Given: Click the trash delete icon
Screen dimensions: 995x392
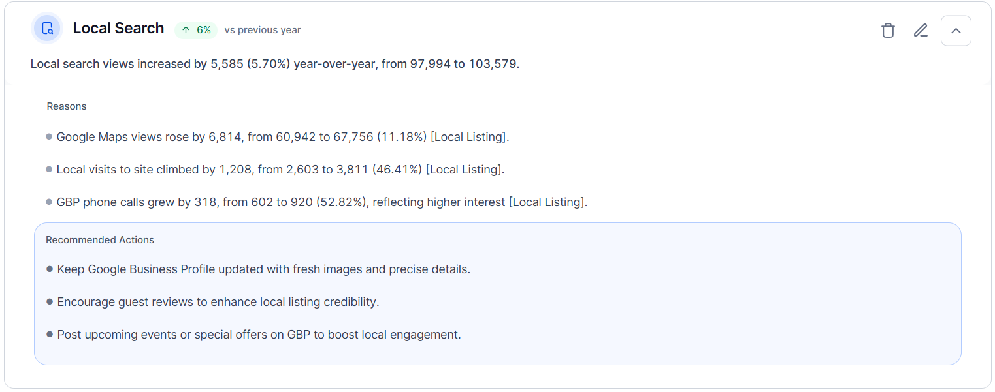Looking at the screenshot, I should 888,30.
